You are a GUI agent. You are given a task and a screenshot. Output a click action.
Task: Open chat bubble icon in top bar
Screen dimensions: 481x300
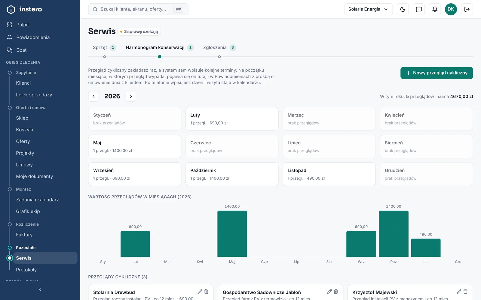[419, 9]
